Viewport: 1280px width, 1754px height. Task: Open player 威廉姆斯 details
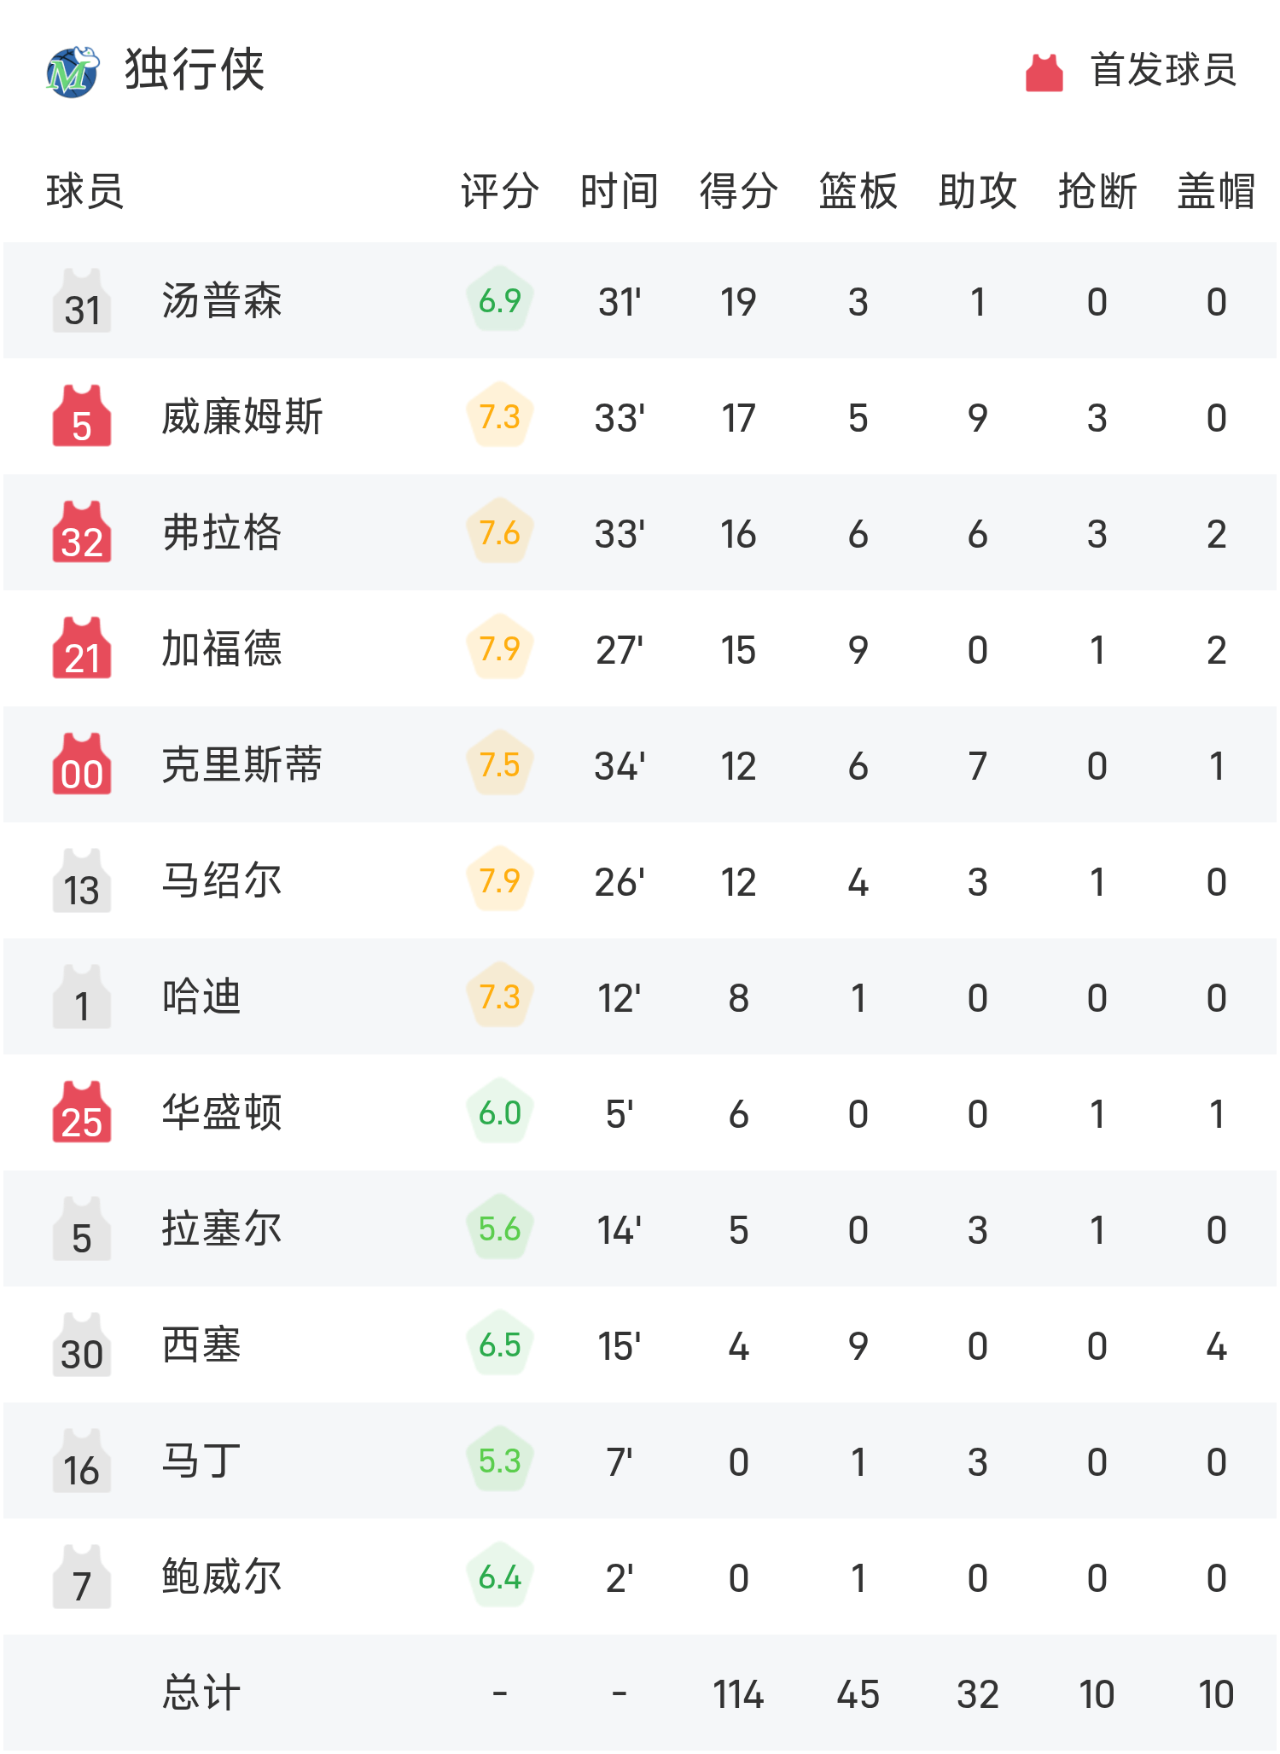coord(242,417)
